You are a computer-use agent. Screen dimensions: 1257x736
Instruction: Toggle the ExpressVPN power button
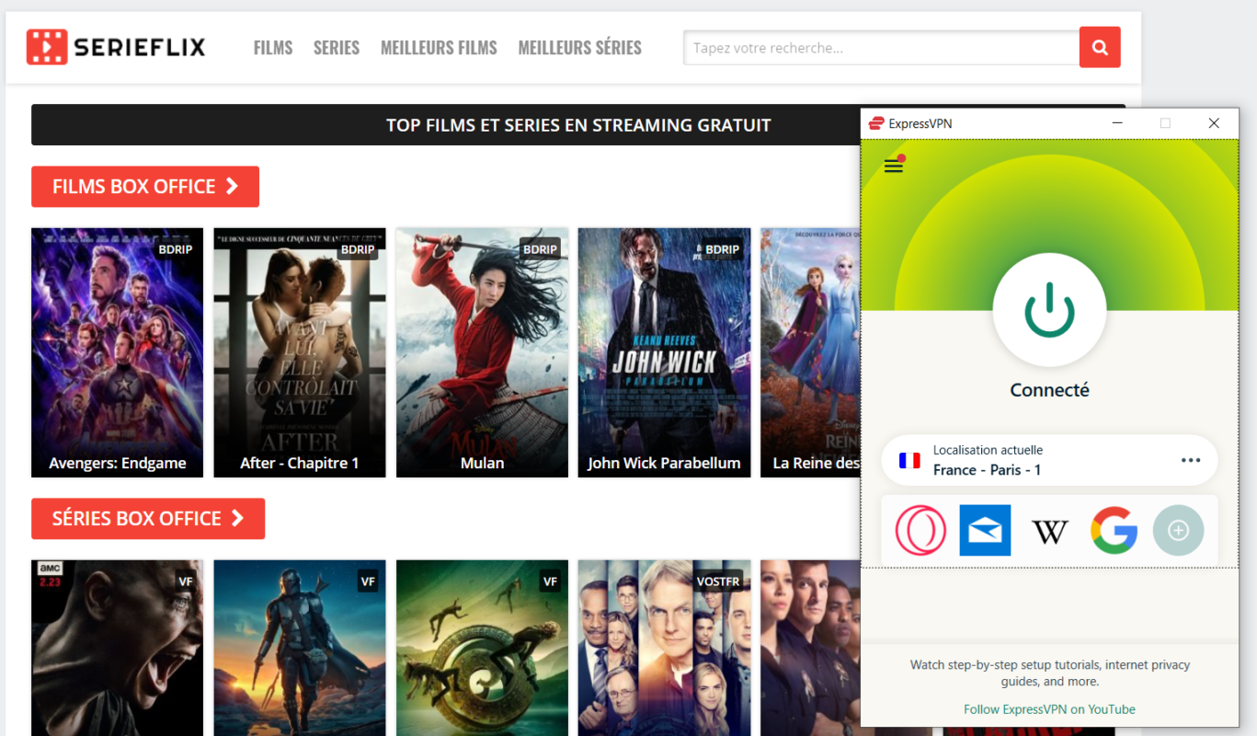pos(1049,309)
